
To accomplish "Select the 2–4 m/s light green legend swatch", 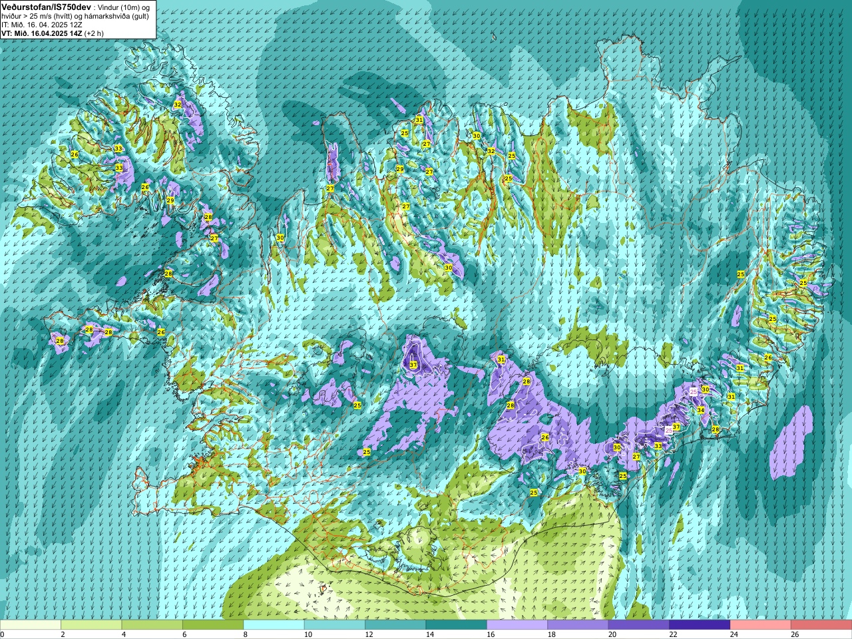I will tap(91, 625).
